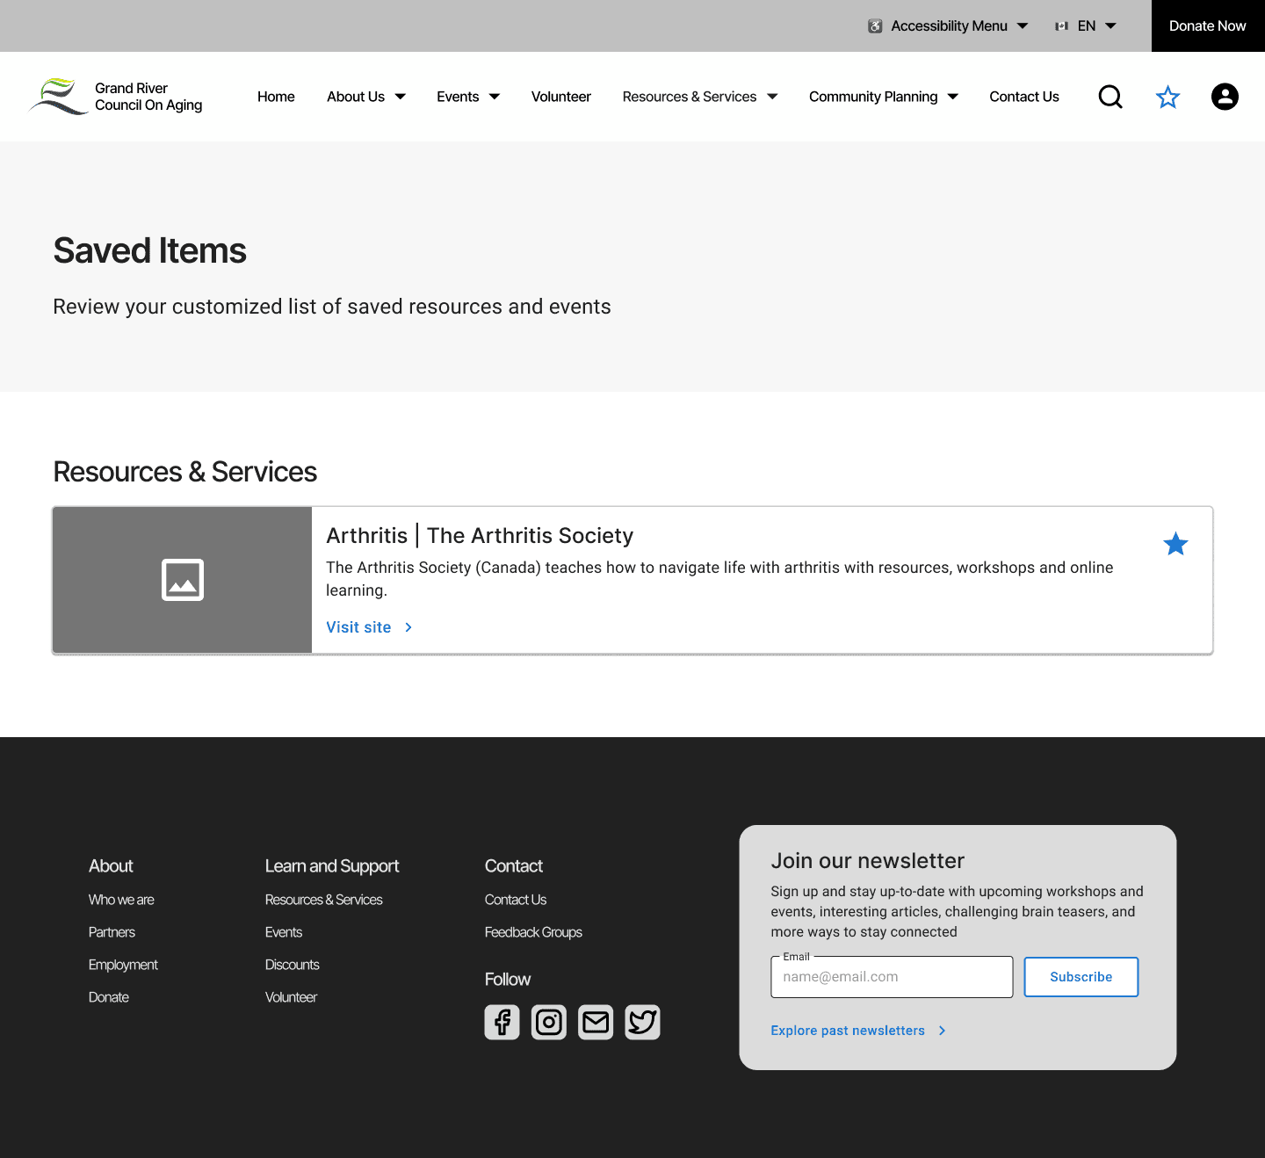
Task: Expand the Community Planning dropdown
Action: 883,97
